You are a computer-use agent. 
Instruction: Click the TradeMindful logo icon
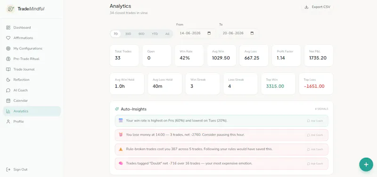(10, 9)
